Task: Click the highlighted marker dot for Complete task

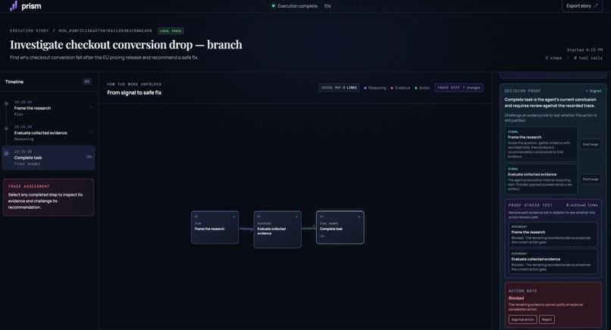Action: coord(6,154)
